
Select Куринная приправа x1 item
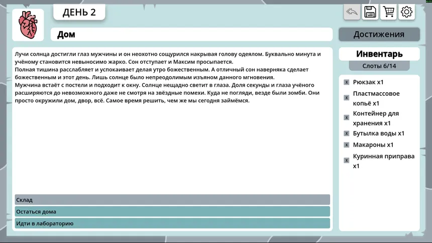[383, 161]
